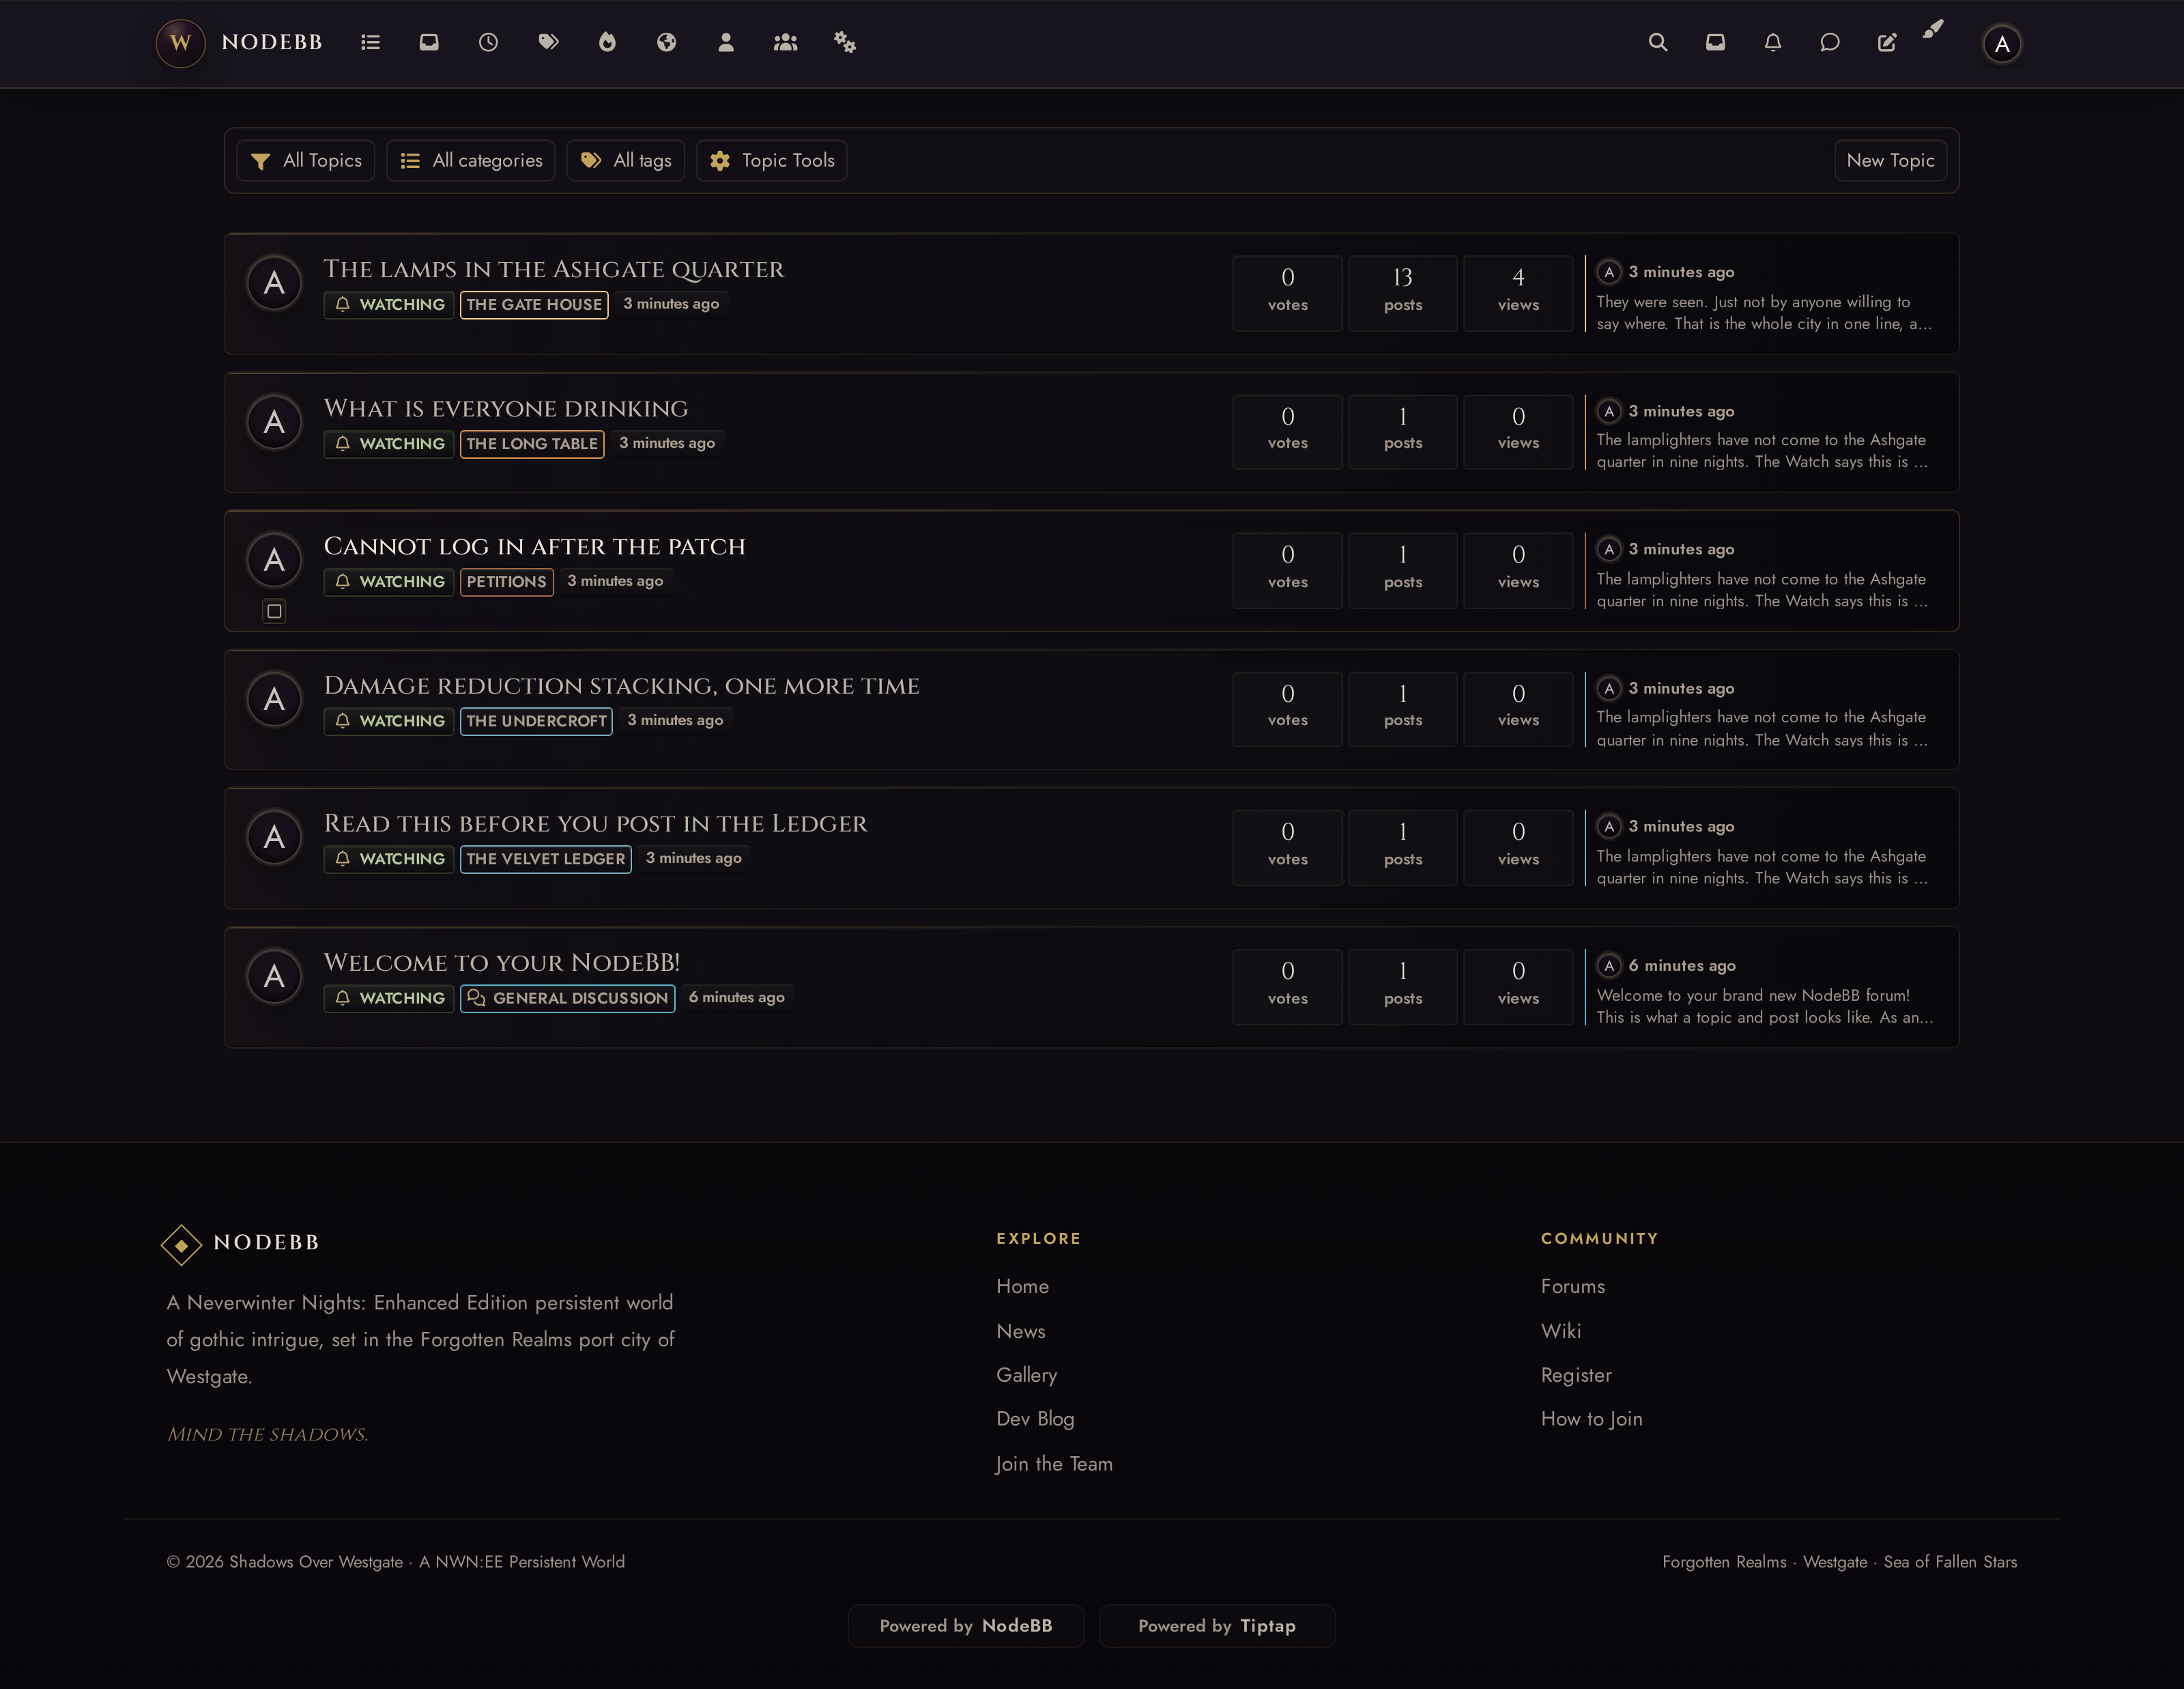Open the All Topics filter dropdown
This screenshot has height=1689, width=2184.
(x=306, y=160)
